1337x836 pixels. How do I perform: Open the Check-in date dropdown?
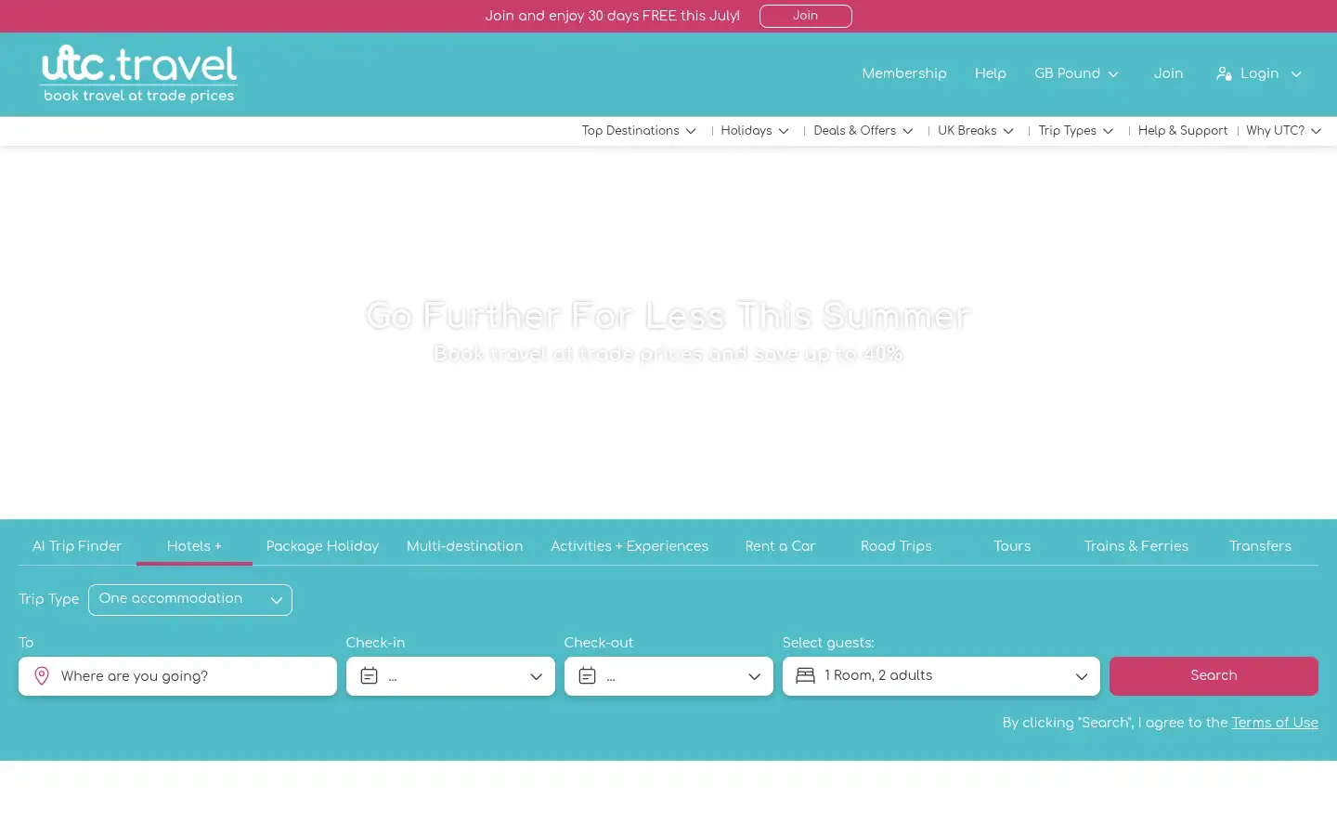[x=450, y=676]
